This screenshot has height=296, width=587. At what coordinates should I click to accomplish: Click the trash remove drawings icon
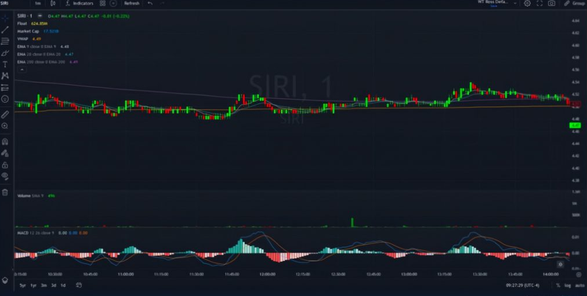5,192
